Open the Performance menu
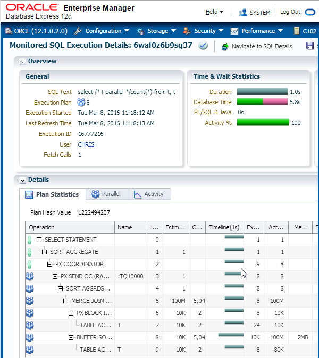 click(262, 31)
